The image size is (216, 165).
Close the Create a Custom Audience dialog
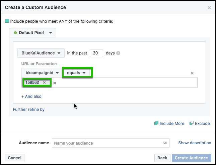coord(209,8)
